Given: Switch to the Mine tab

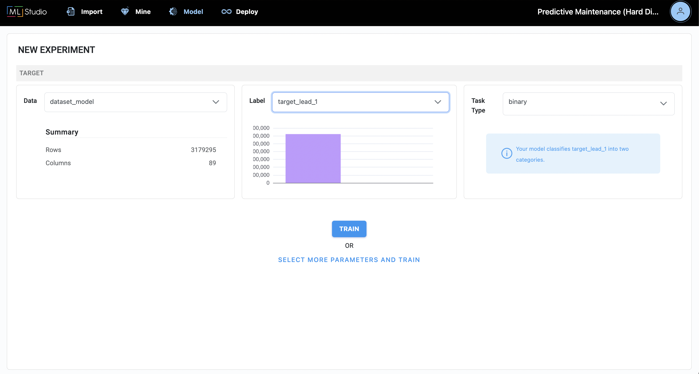Looking at the screenshot, I should pyautogui.click(x=143, y=12).
